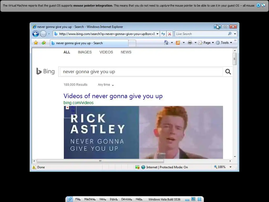This screenshot has width=269, height=202.
Task: Click the VirtualBox mini toolbar pin icon
Action: [70, 199]
